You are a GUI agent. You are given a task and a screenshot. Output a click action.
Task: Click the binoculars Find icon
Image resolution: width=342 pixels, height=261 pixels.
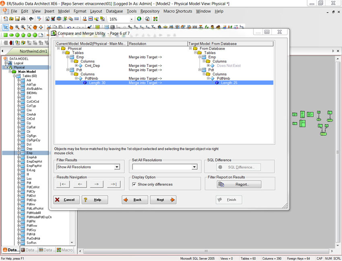(31, 19)
